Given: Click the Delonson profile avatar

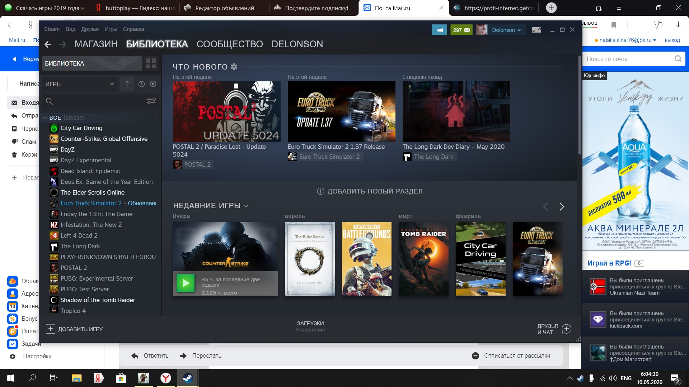Looking at the screenshot, I should (x=482, y=30).
